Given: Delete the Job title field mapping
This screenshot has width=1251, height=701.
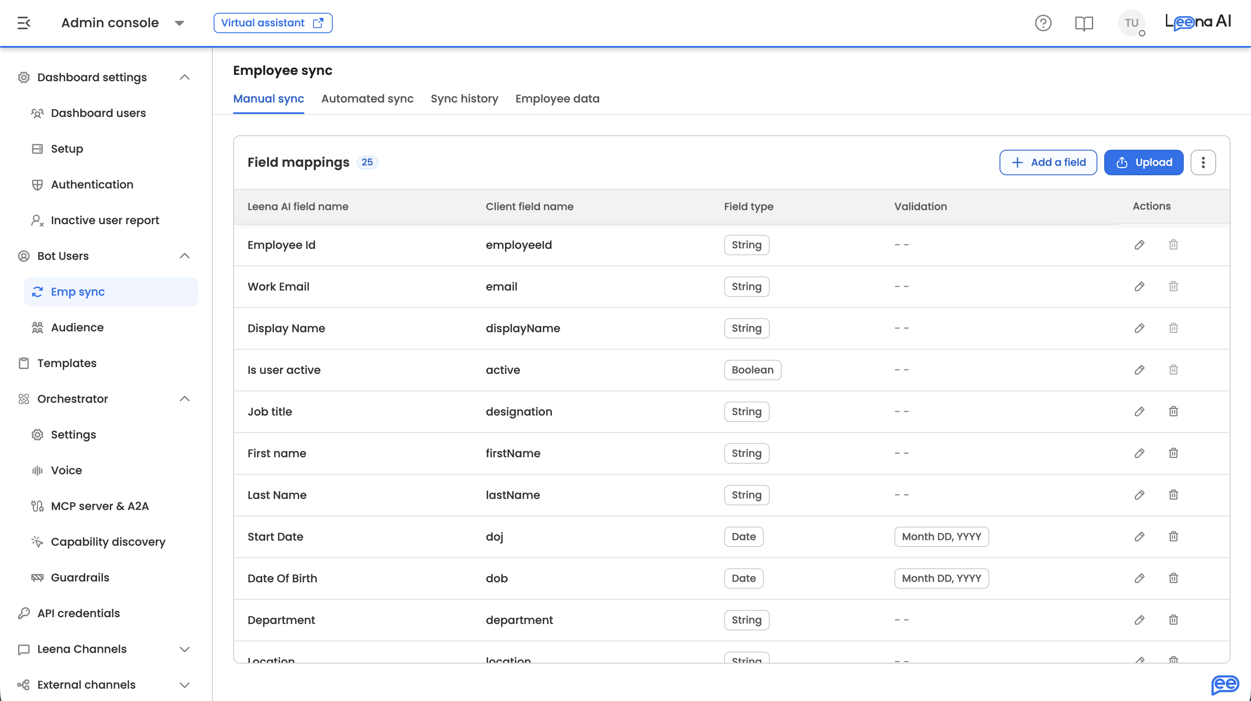Looking at the screenshot, I should point(1173,412).
